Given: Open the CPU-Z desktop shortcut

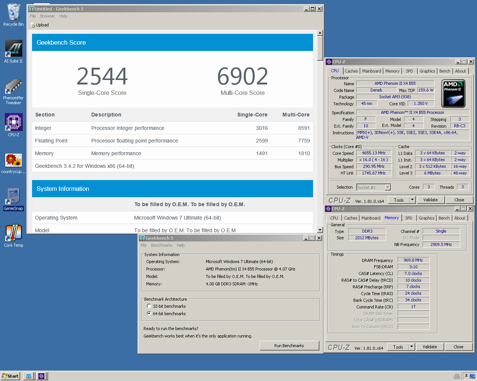Looking at the screenshot, I should click(13, 125).
